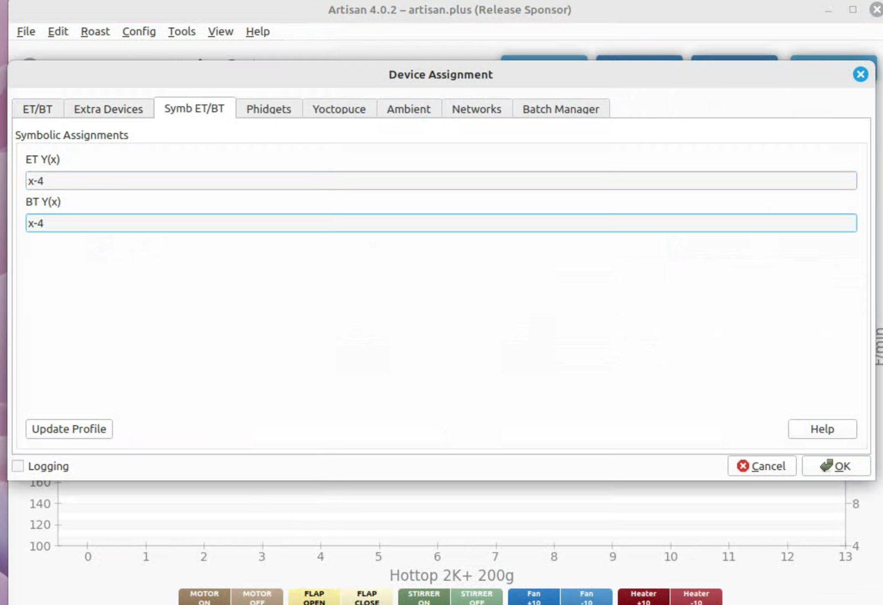Select the Phidgets tab
This screenshot has width=883, height=605.
pyautogui.click(x=268, y=109)
